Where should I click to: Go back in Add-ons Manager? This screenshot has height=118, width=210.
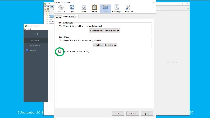pyautogui.click(x=34, y=34)
